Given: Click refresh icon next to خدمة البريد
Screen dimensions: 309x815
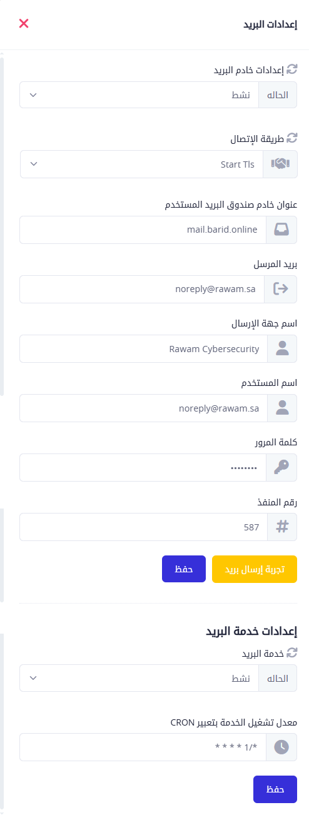Looking at the screenshot, I should (x=291, y=652).
